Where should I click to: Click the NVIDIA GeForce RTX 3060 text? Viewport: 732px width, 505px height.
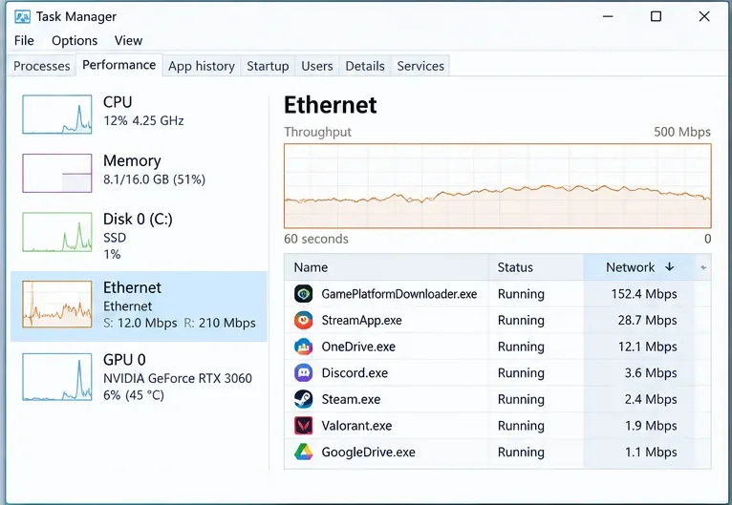click(178, 378)
